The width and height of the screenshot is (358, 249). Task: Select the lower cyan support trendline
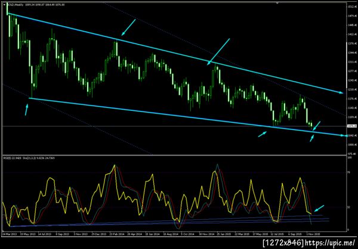[x=187, y=117]
